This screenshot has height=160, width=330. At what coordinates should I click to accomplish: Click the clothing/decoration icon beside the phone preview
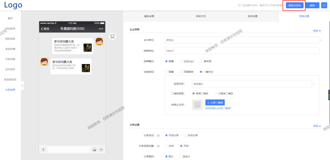click(112, 36)
